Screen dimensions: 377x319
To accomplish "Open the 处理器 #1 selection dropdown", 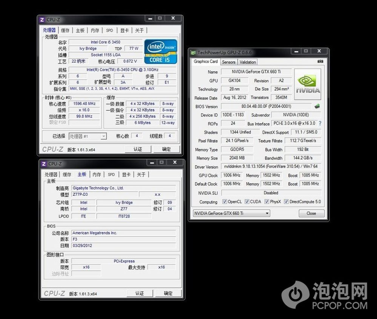I will pyautogui.click(x=87, y=136).
